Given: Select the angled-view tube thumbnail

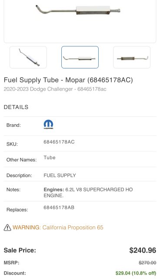Looking at the screenshot, I should click(28, 57).
